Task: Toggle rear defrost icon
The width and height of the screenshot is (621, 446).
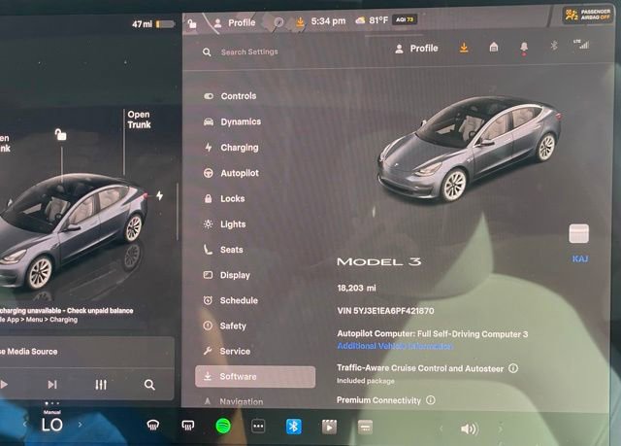Action: pyautogui.click(x=187, y=426)
